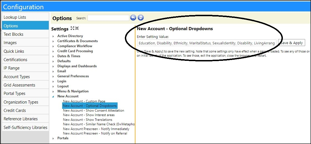Click the General Preferences label

coord(73,76)
